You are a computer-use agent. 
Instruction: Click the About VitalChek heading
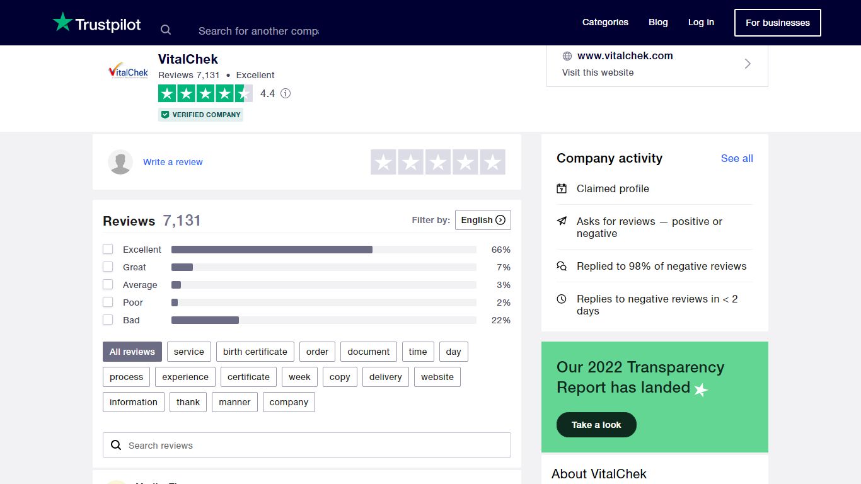tap(599, 474)
